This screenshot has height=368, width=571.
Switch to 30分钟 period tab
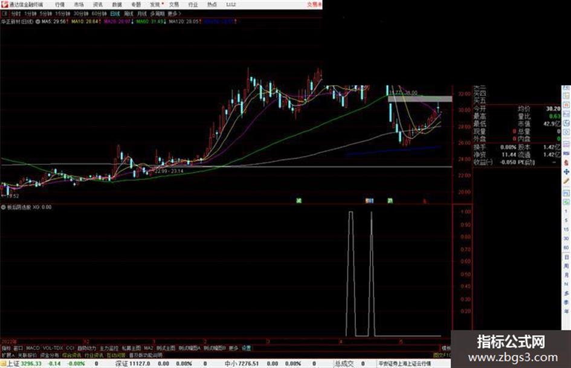pos(81,13)
